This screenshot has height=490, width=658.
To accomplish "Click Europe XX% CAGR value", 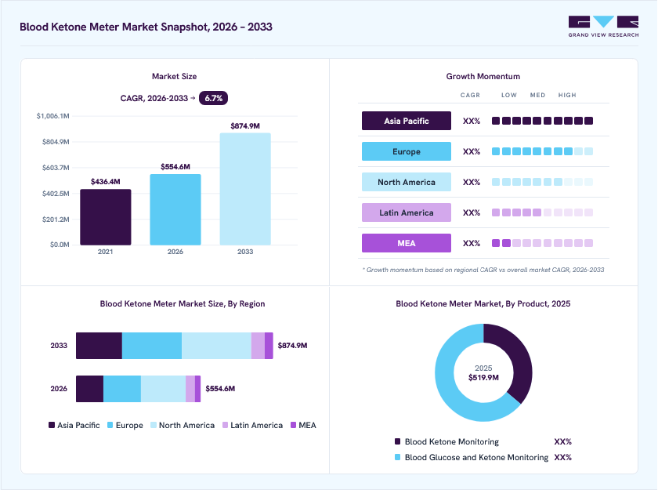I will coord(472,151).
